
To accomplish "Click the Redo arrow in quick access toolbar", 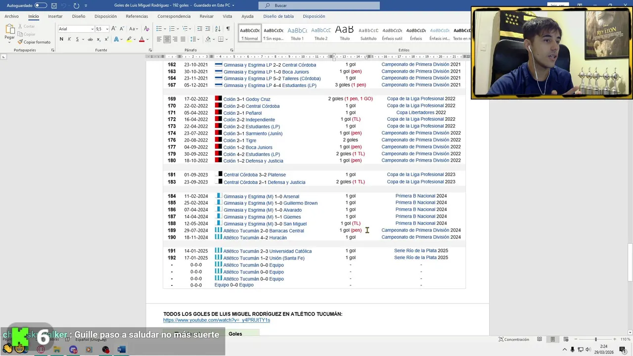I will [76, 5].
